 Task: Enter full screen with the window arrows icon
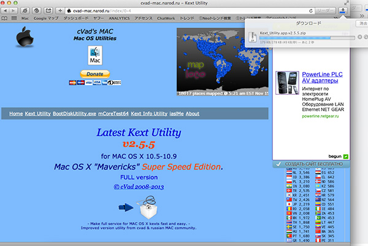(x=346, y=3)
